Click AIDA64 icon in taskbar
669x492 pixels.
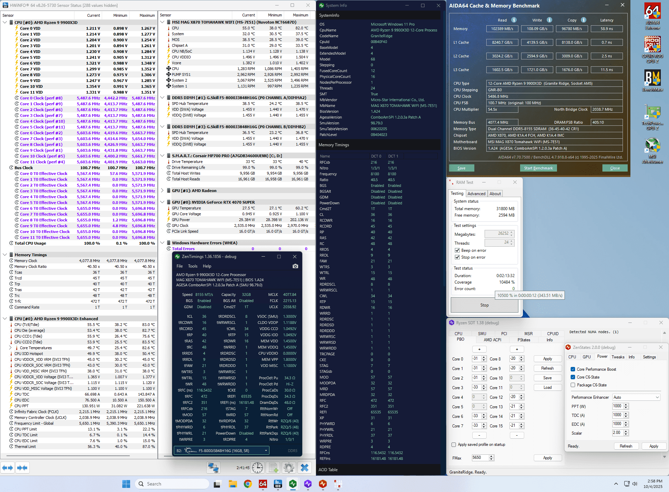263,484
